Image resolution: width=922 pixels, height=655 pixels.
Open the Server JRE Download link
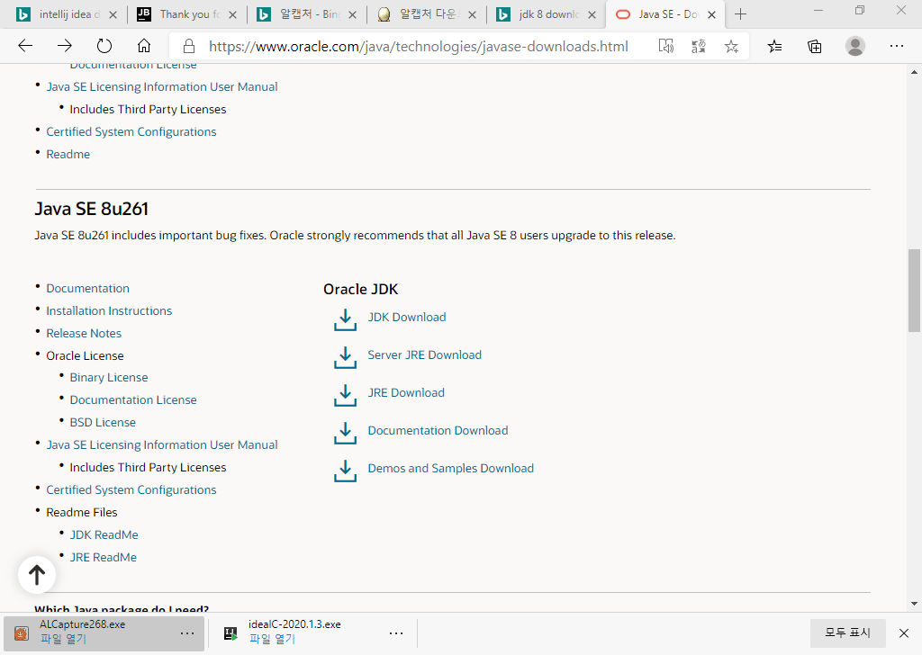click(425, 354)
